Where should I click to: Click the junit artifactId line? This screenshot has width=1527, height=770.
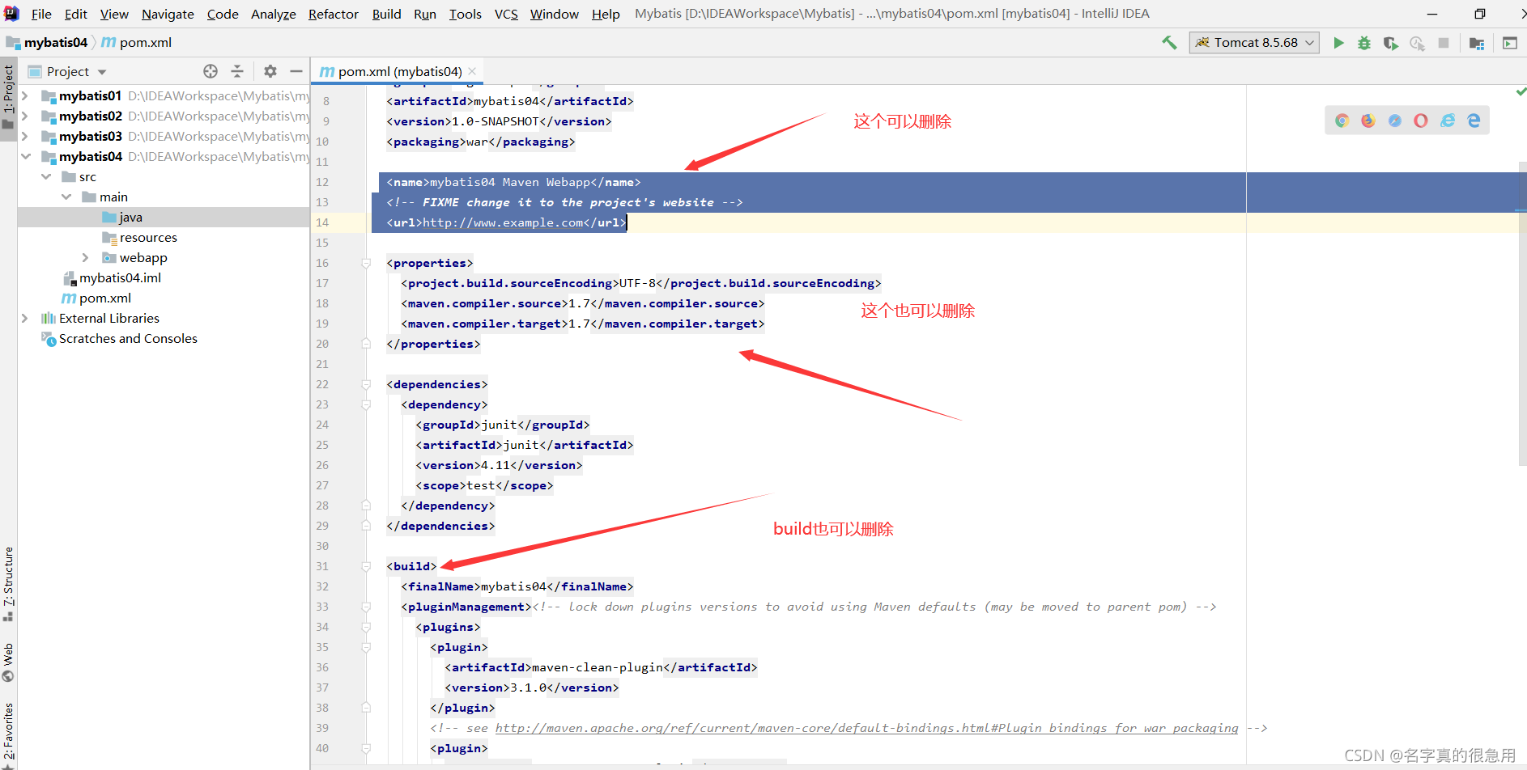(x=525, y=445)
